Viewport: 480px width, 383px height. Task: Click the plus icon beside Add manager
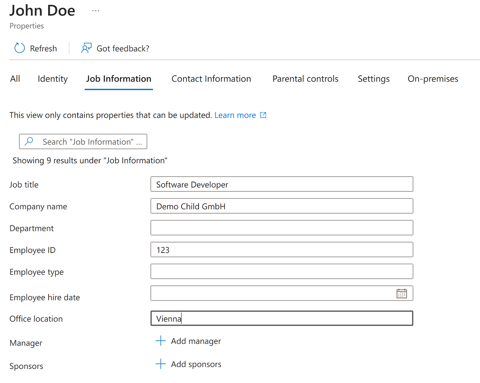pyautogui.click(x=161, y=341)
